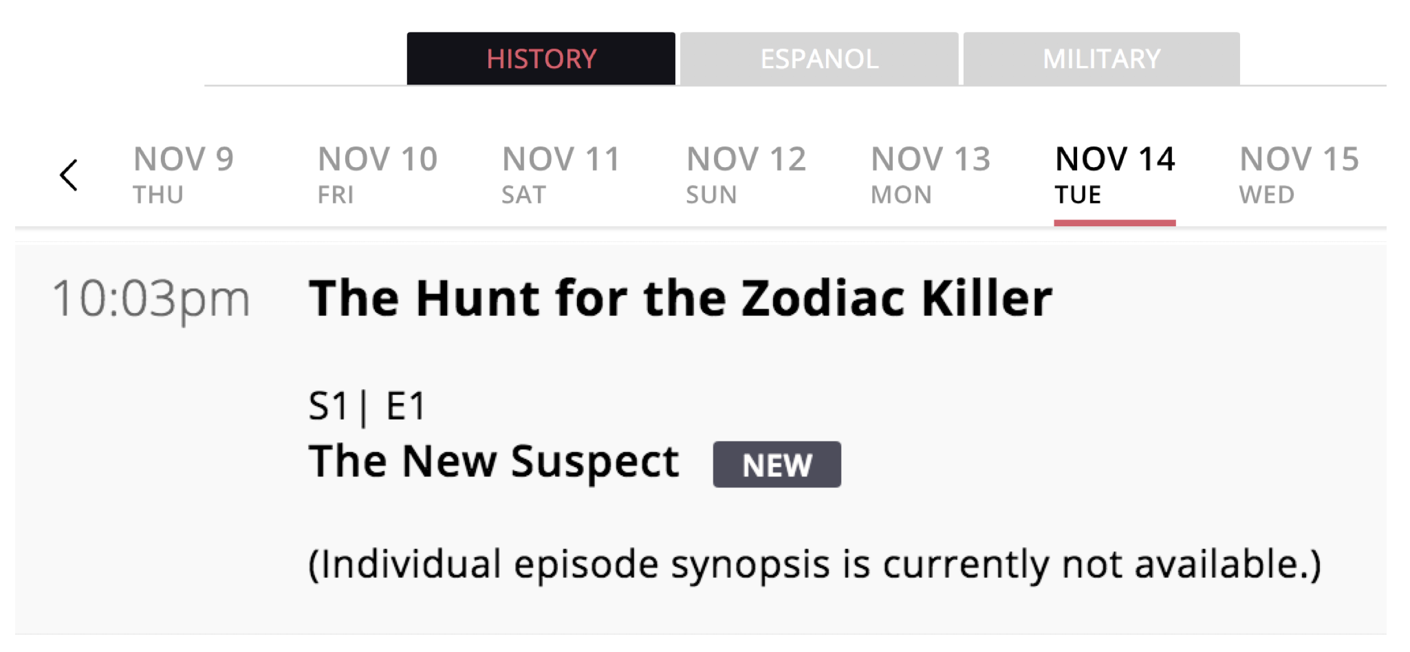The image size is (1410, 652).
Task: Click the S1 | E1 episode label
Action: pos(367,406)
